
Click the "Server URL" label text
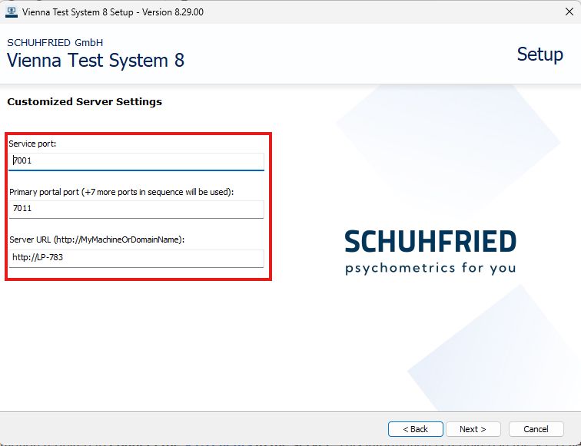(97, 240)
